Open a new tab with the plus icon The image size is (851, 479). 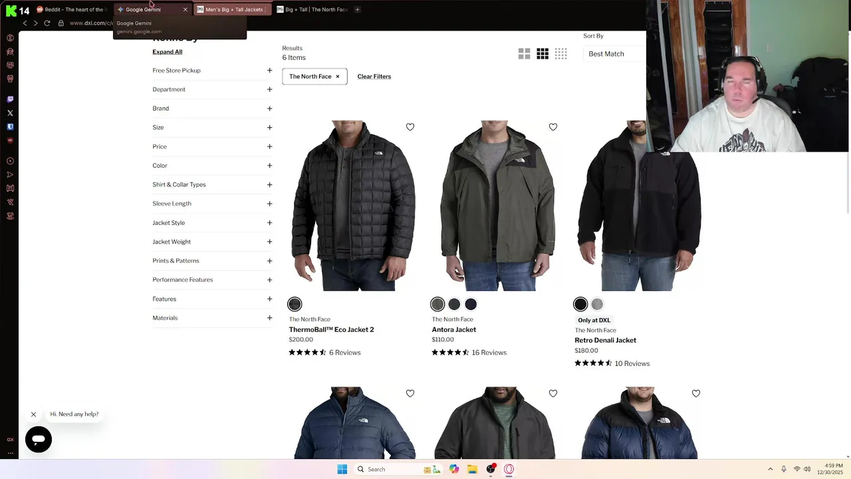point(357,9)
